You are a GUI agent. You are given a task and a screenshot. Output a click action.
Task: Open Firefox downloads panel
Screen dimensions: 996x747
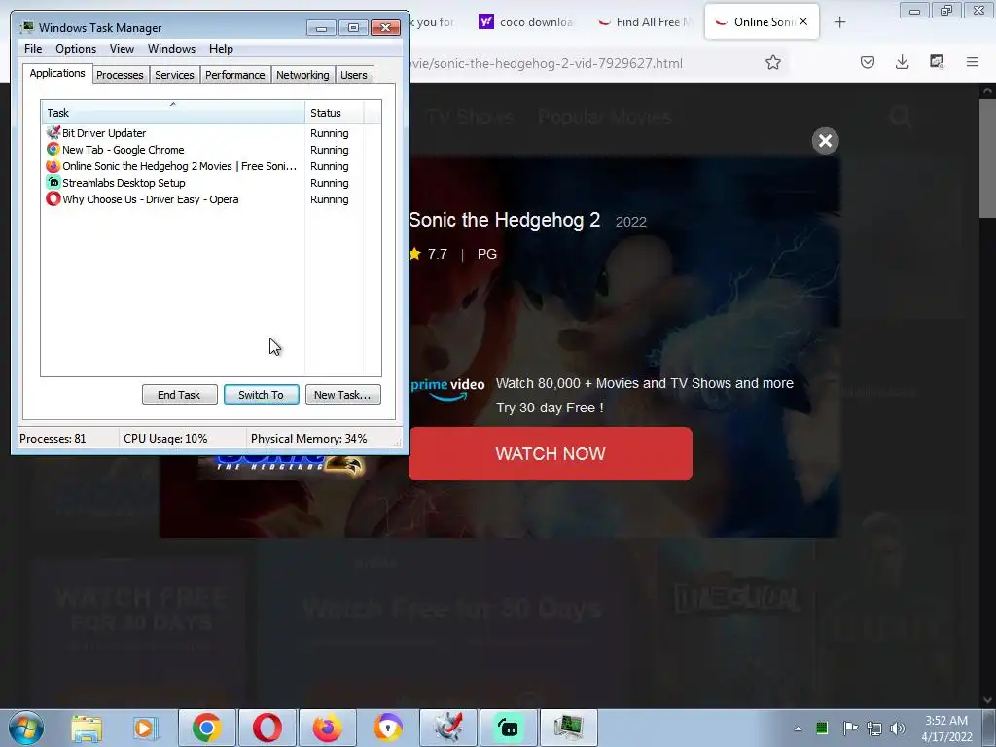pos(902,62)
